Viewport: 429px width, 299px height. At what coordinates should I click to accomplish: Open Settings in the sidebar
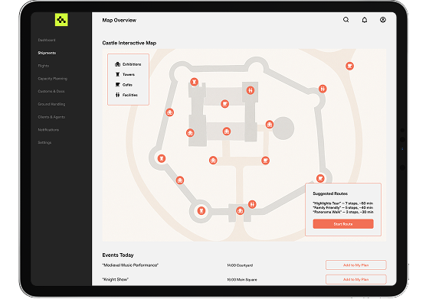pyautogui.click(x=44, y=142)
